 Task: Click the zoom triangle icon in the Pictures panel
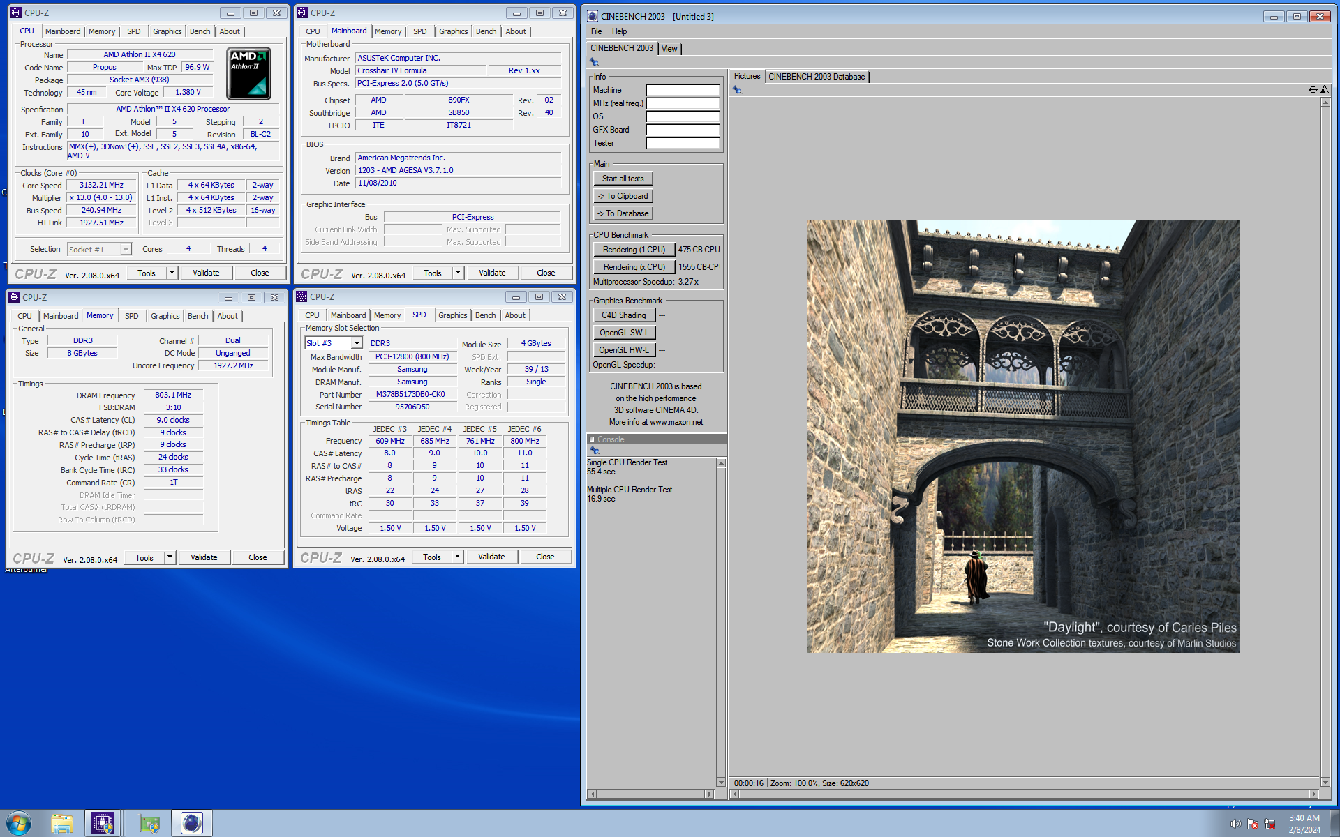pos(1325,89)
